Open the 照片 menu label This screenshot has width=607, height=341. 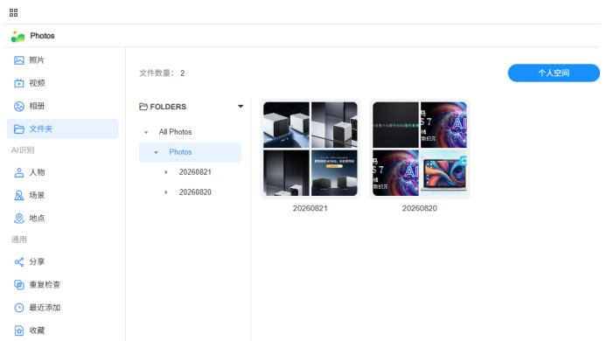pos(37,60)
